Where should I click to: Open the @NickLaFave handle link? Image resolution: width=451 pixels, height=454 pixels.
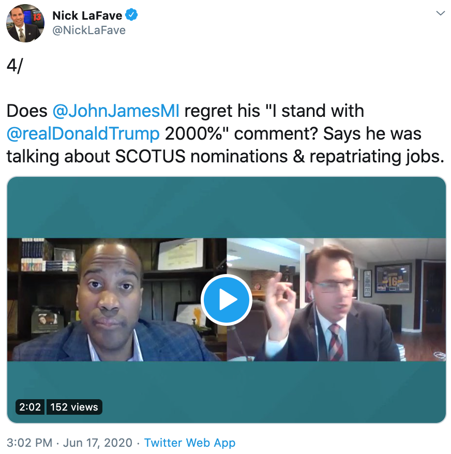[89, 31]
